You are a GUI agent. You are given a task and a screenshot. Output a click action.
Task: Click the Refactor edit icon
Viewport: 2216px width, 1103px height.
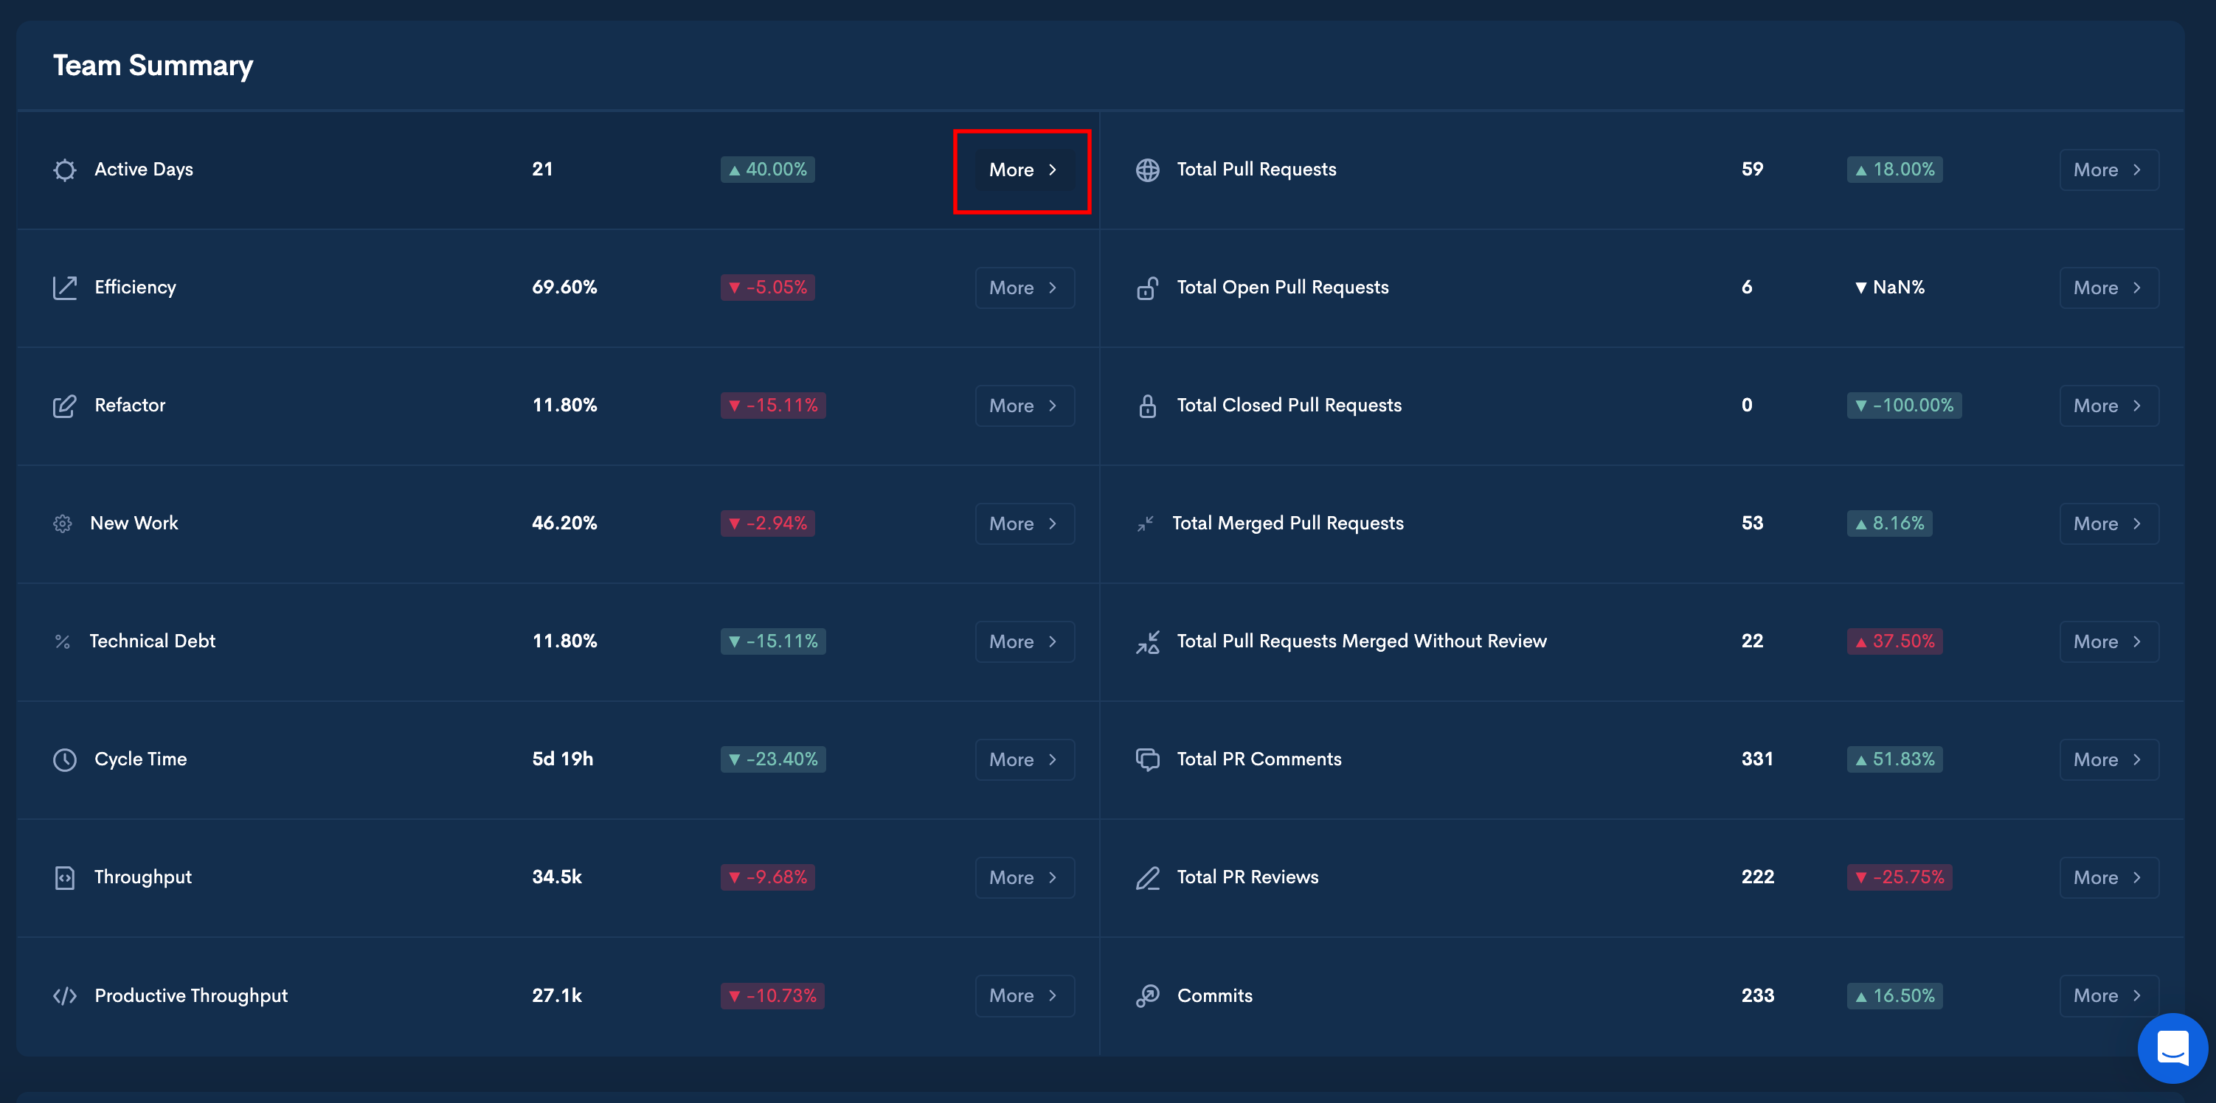(x=64, y=406)
